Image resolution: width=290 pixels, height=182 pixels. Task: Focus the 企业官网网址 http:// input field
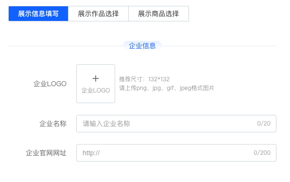pyautogui.click(x=176, y=153)
